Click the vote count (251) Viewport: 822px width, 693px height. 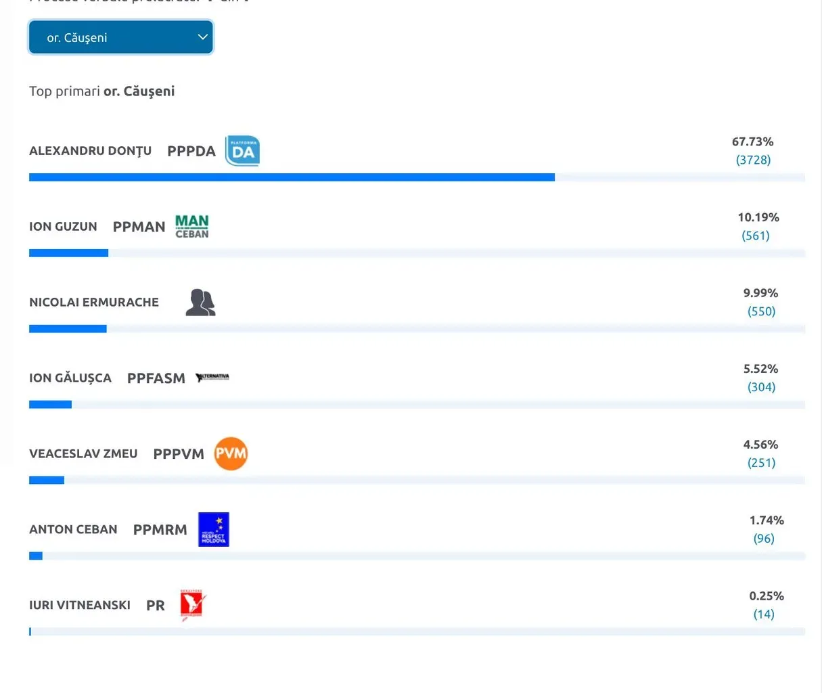click(762, 463)
